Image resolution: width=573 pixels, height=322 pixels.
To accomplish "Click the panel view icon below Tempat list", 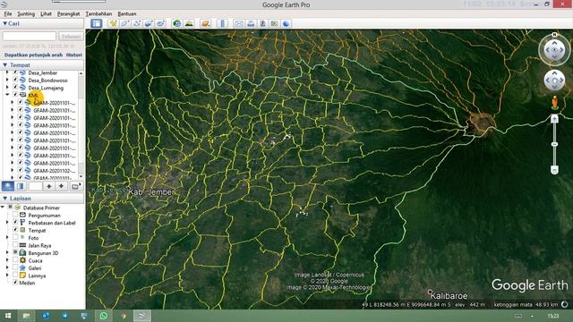I will 21,186.
